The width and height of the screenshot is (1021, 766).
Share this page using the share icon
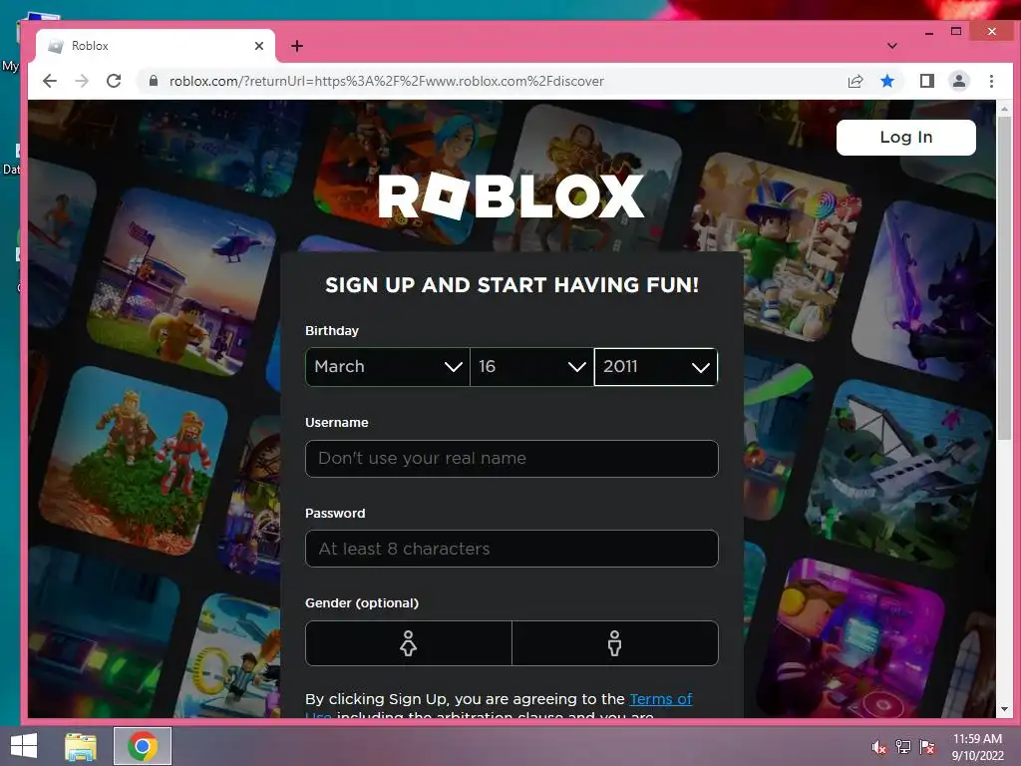pyautogui.click(x=854, y=81)
